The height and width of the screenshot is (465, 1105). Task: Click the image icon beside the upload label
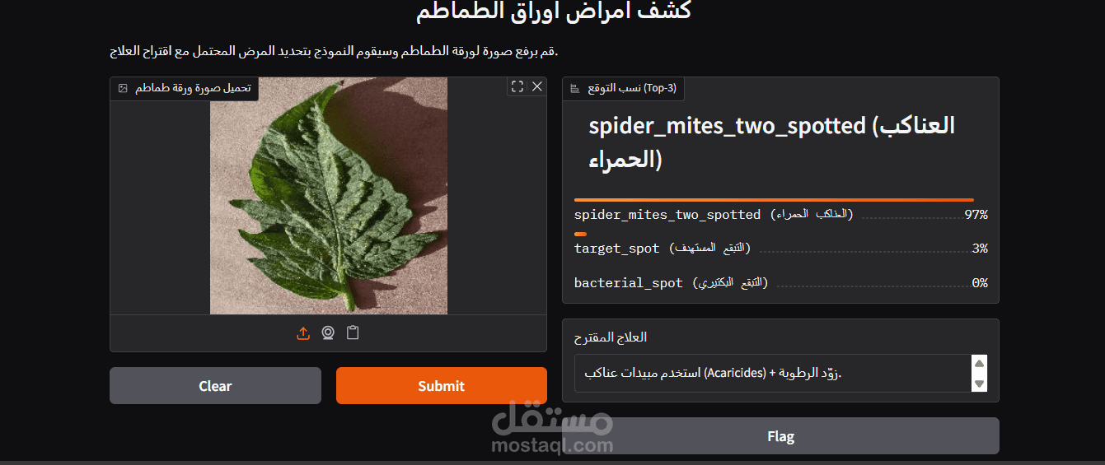pyautogui.click(x=123, y=88)
